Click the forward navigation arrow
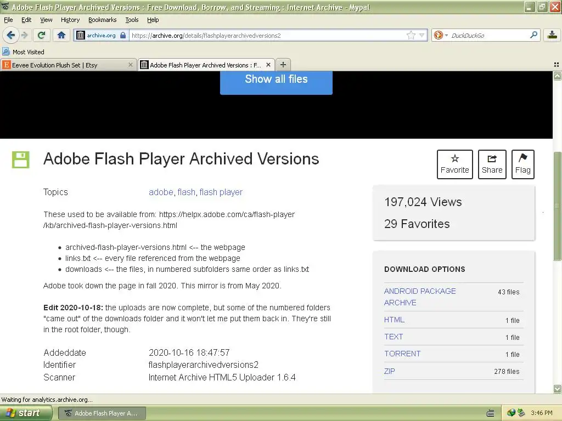Image resolution: width=562 pixels, height=421 pixels. coord(24,35)
